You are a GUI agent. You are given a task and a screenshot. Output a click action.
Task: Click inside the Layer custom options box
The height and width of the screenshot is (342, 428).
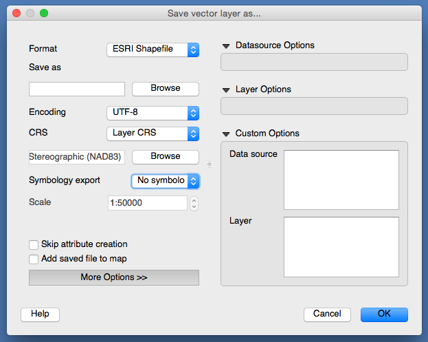[x=341, y=247]
